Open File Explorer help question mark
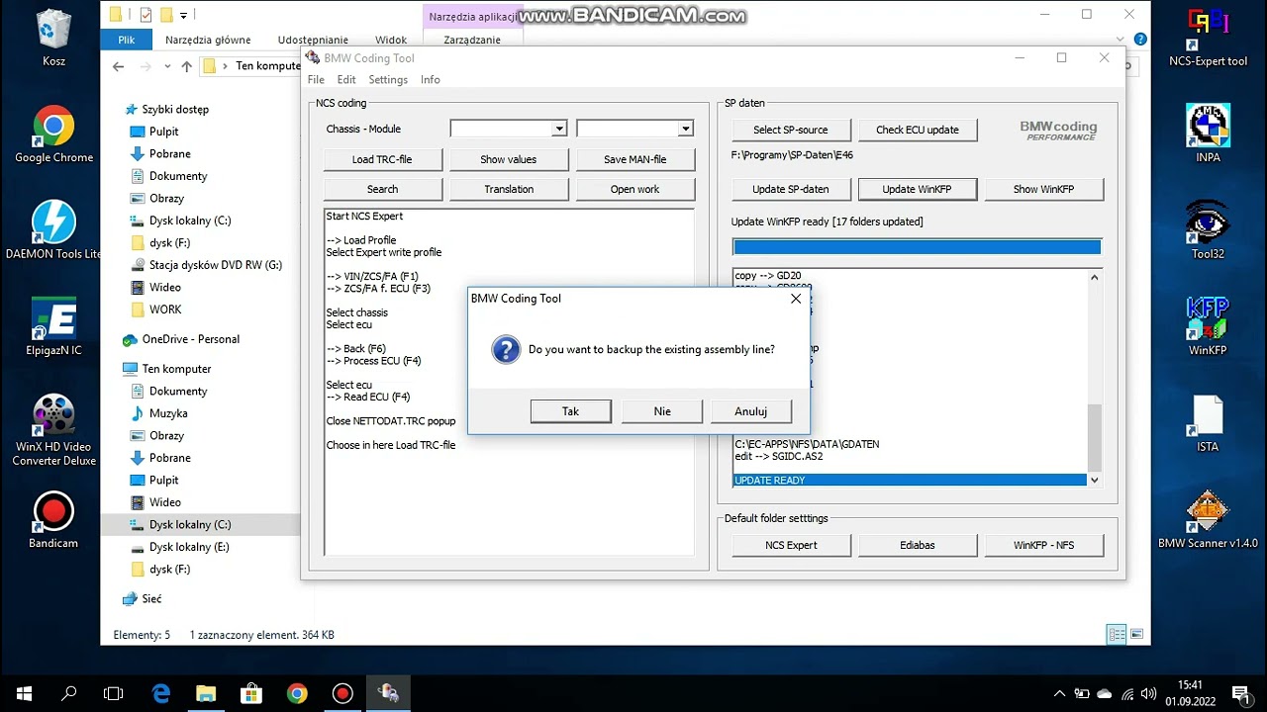1267x712 pixels. 1140,40
